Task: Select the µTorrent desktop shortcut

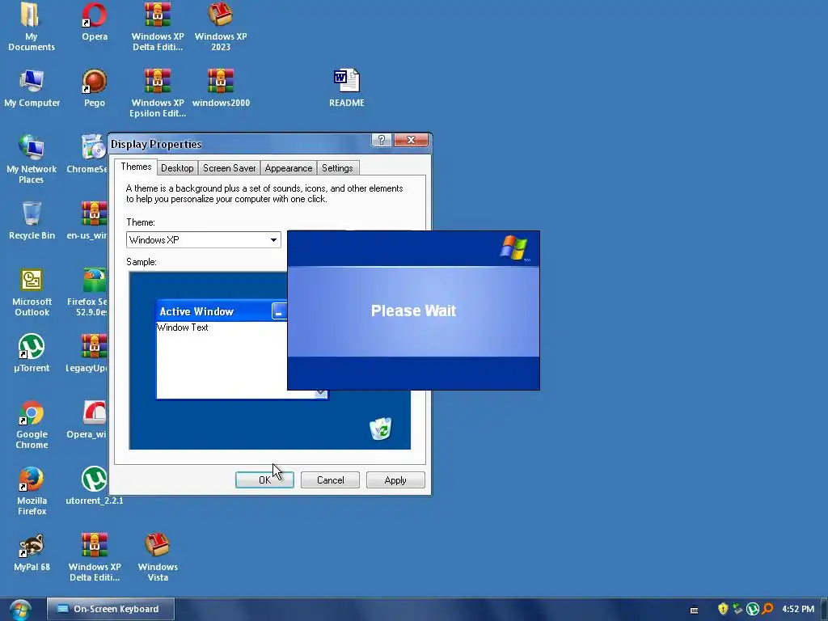Action: pyautogui.click(x=32, y=353)
